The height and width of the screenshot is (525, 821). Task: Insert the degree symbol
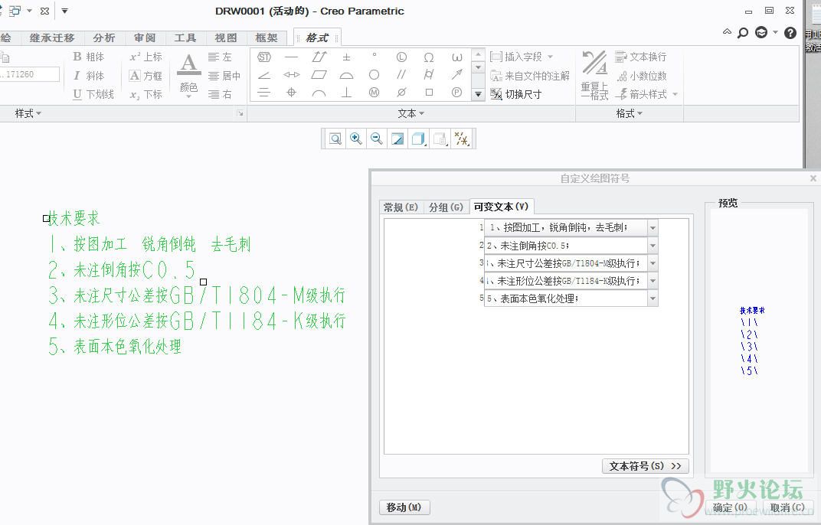(374, 55)
